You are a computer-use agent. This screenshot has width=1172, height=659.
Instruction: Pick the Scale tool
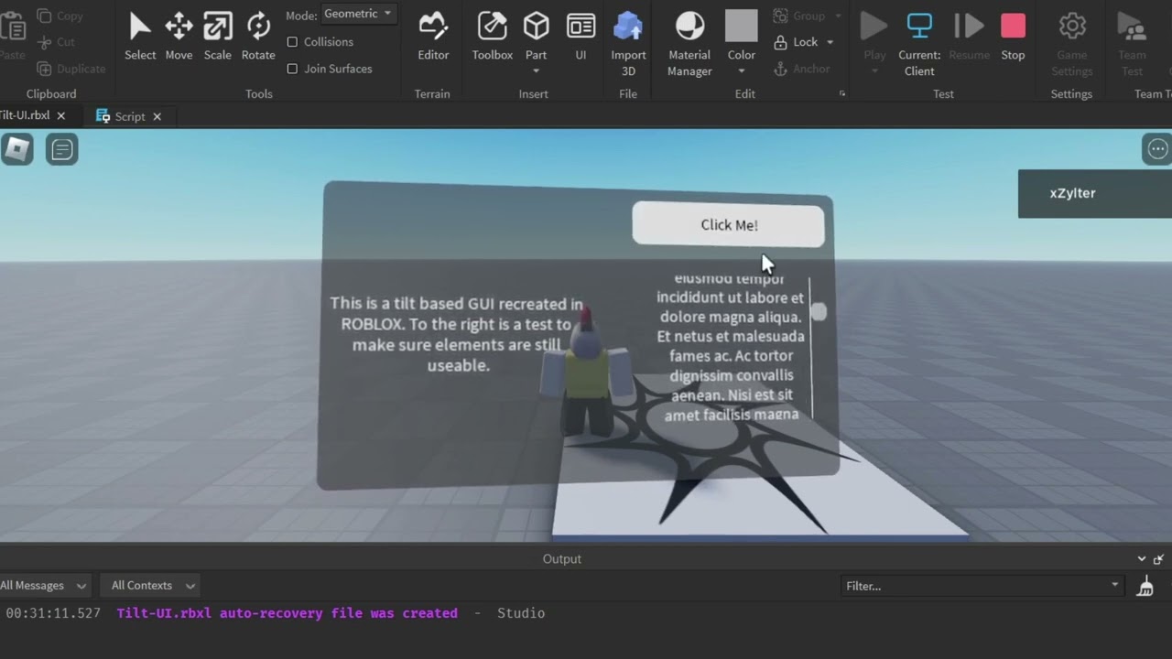tap(217, 36)
